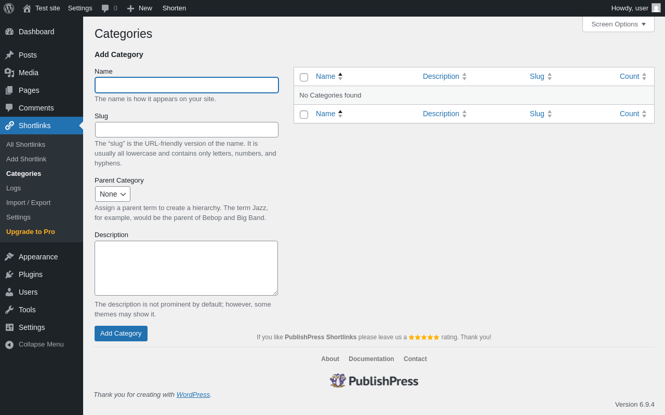The width and height of the screenshot is (665, 415).
Task: Tick the select-all checkbox in table footer
Action: point(304,115)
